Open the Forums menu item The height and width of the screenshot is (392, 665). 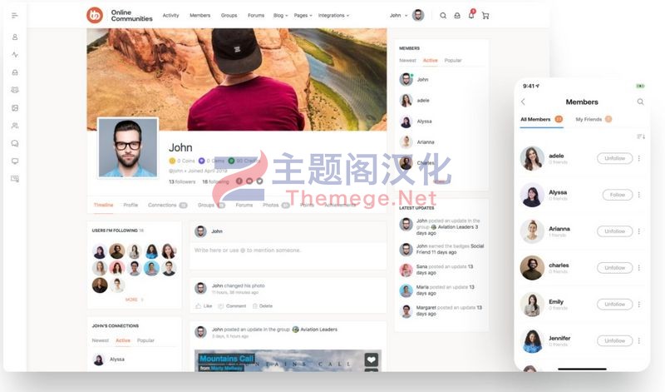(256, 15)
